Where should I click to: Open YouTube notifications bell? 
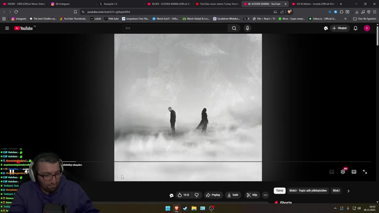pyautogui.click(x=356, y=28)
